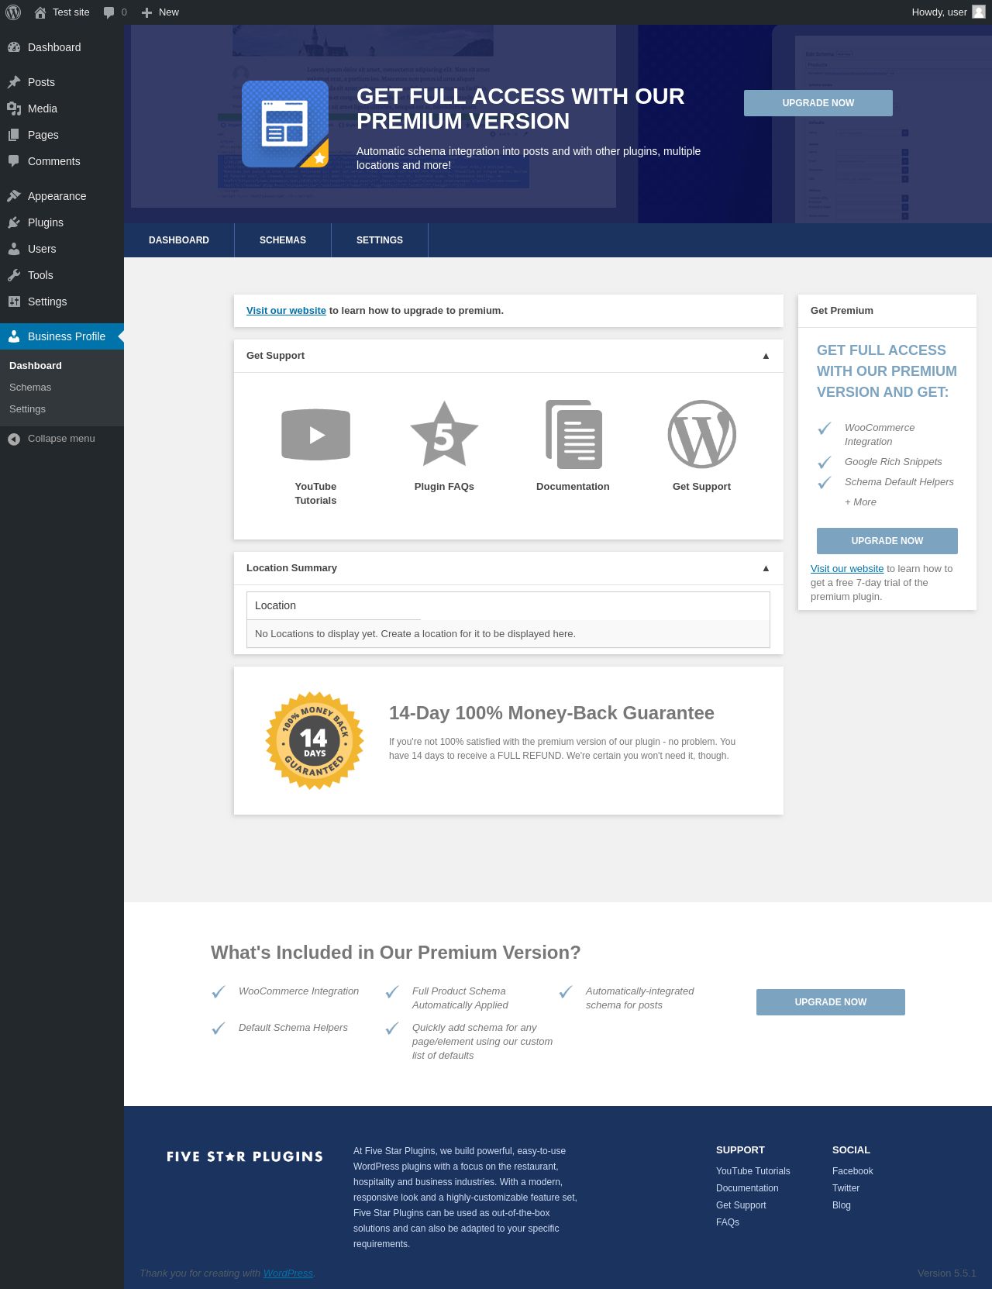Viewport: 992px width, 1289px height.
Task: Click Upgrade Now in the top banner
Action: click(x=818, y=103)
